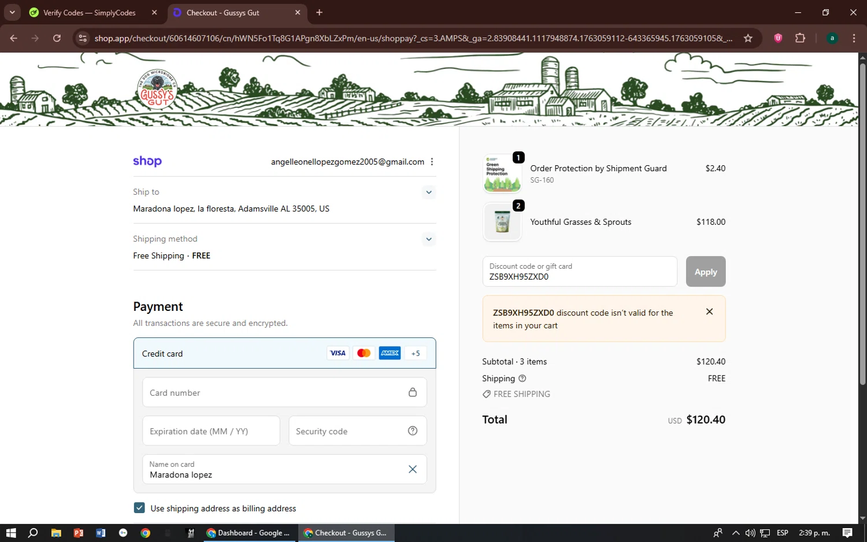
Task: Open the Shop logo link
Action: pyautogui.click(x=147, y=161)
